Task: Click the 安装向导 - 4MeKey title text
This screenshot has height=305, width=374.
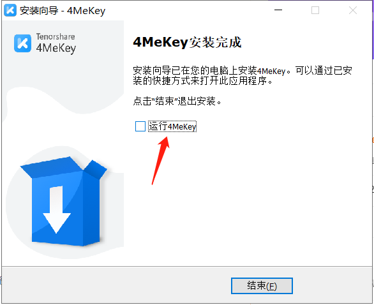Action: point(63,11)
